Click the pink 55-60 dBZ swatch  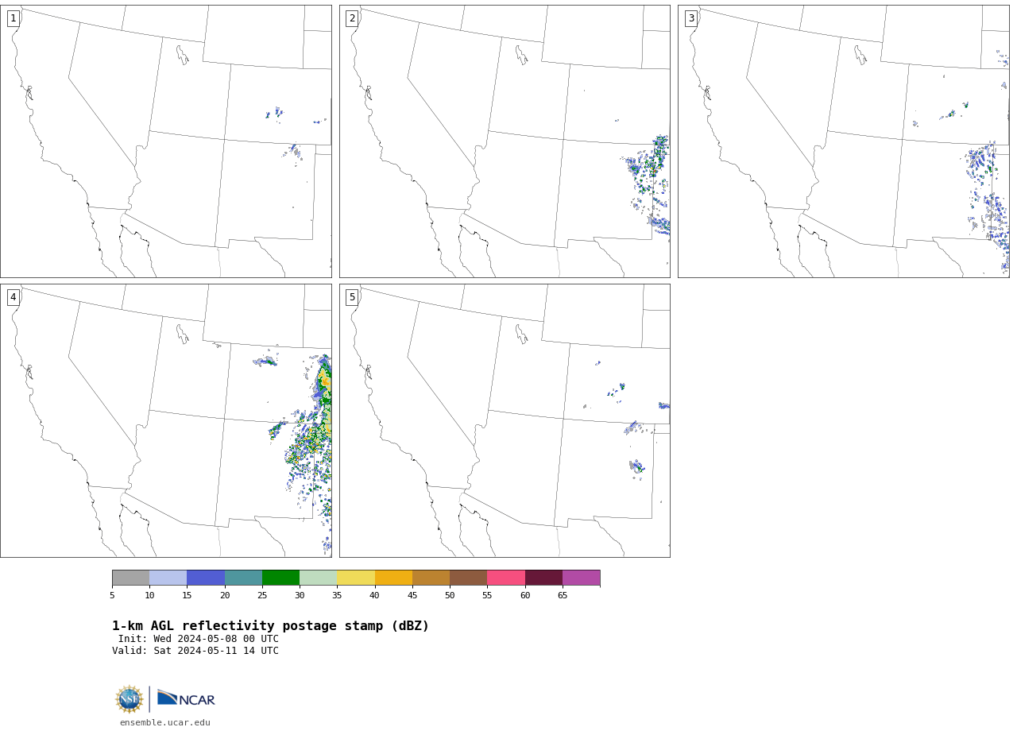(x=506, y=578)
